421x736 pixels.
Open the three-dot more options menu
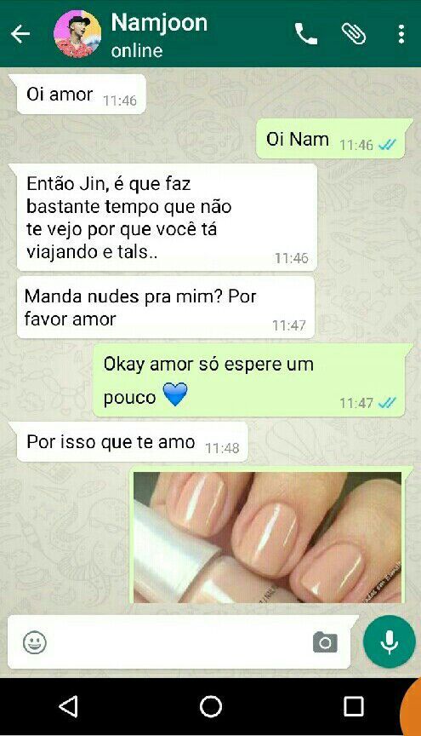401,34
